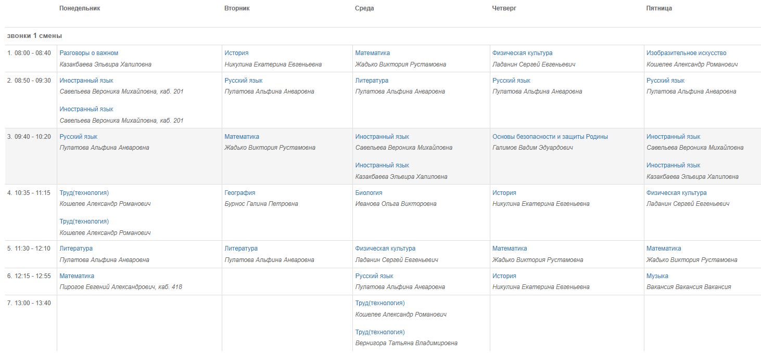The width and height of the screenshot is (761, 353).
Task: Click the 3. 09:40 - 10:20 time slot
Action: (29, 137)
